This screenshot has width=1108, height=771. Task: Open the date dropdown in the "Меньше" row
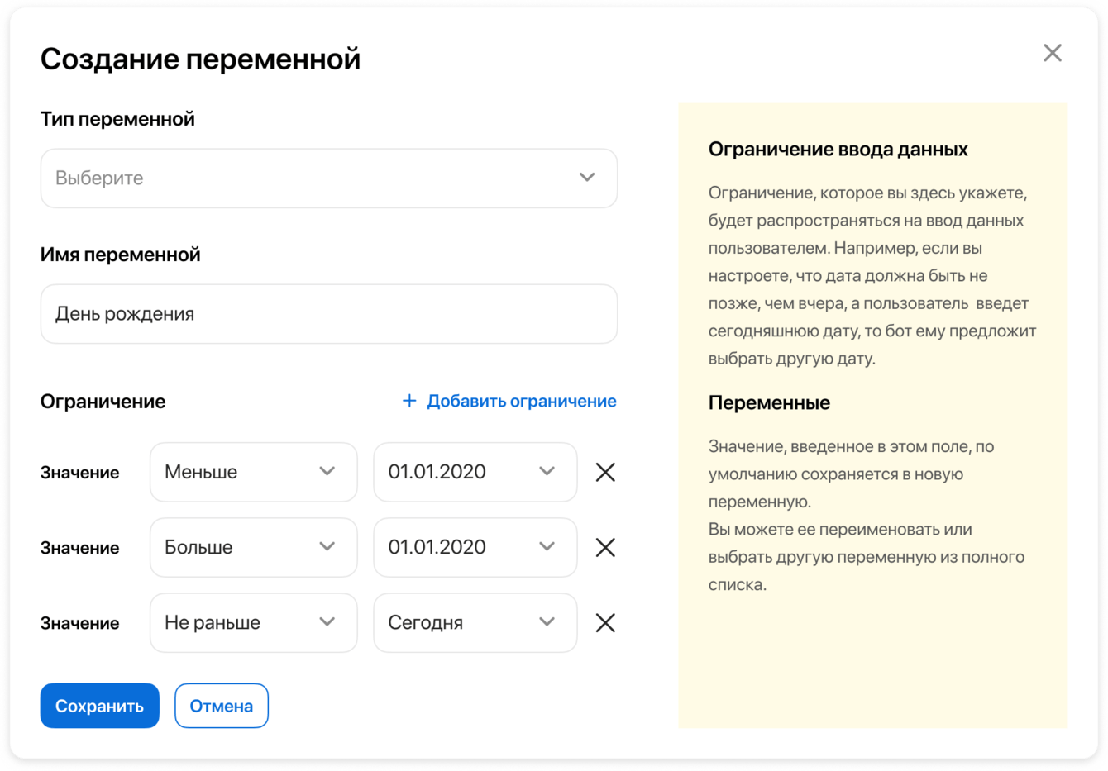475,473
